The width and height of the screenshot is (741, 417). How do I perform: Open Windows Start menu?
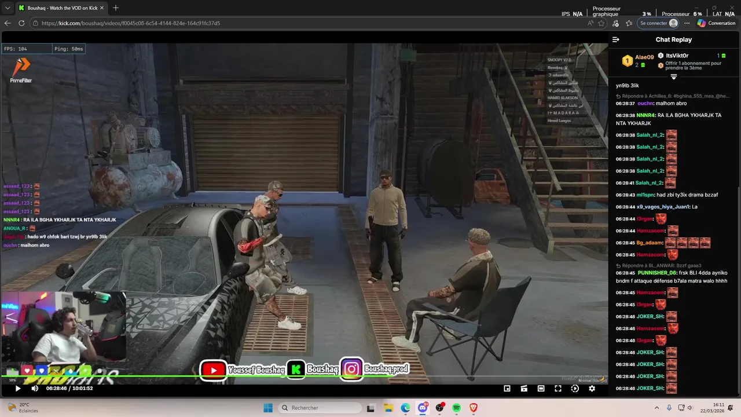tap(268, 408)
